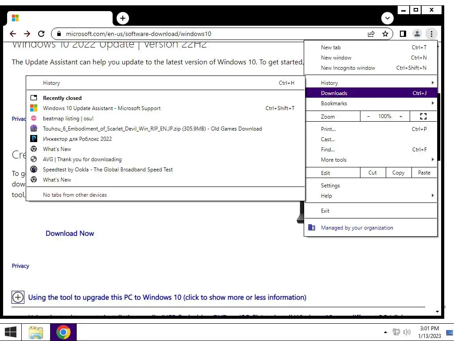Click the organization building icon
The image size is (454, 341).
(312, 227)
